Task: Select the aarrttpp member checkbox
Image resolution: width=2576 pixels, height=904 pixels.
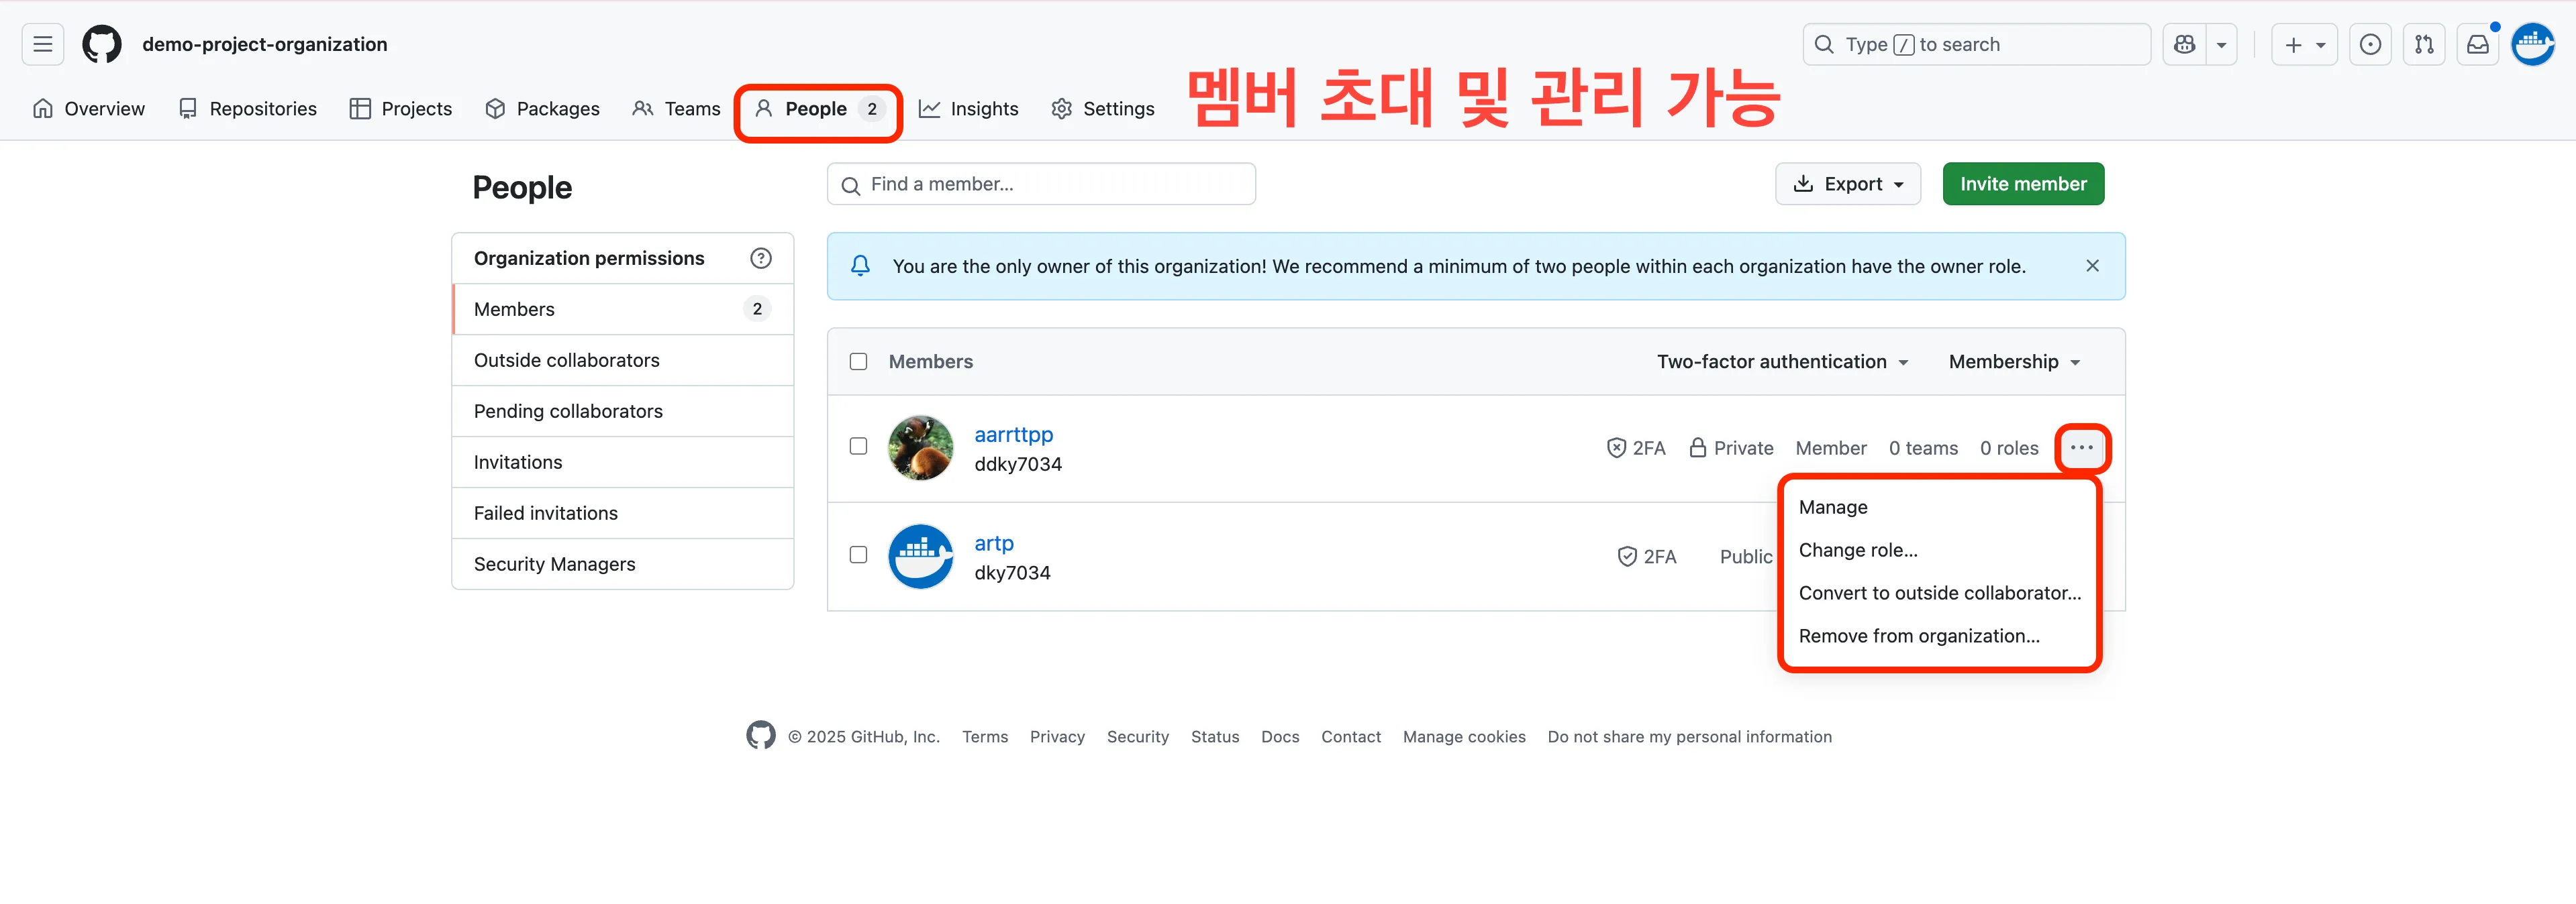Action: (858, 447)
